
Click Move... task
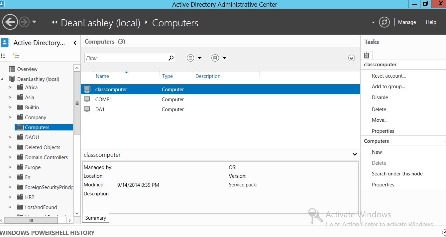point(380,120)
